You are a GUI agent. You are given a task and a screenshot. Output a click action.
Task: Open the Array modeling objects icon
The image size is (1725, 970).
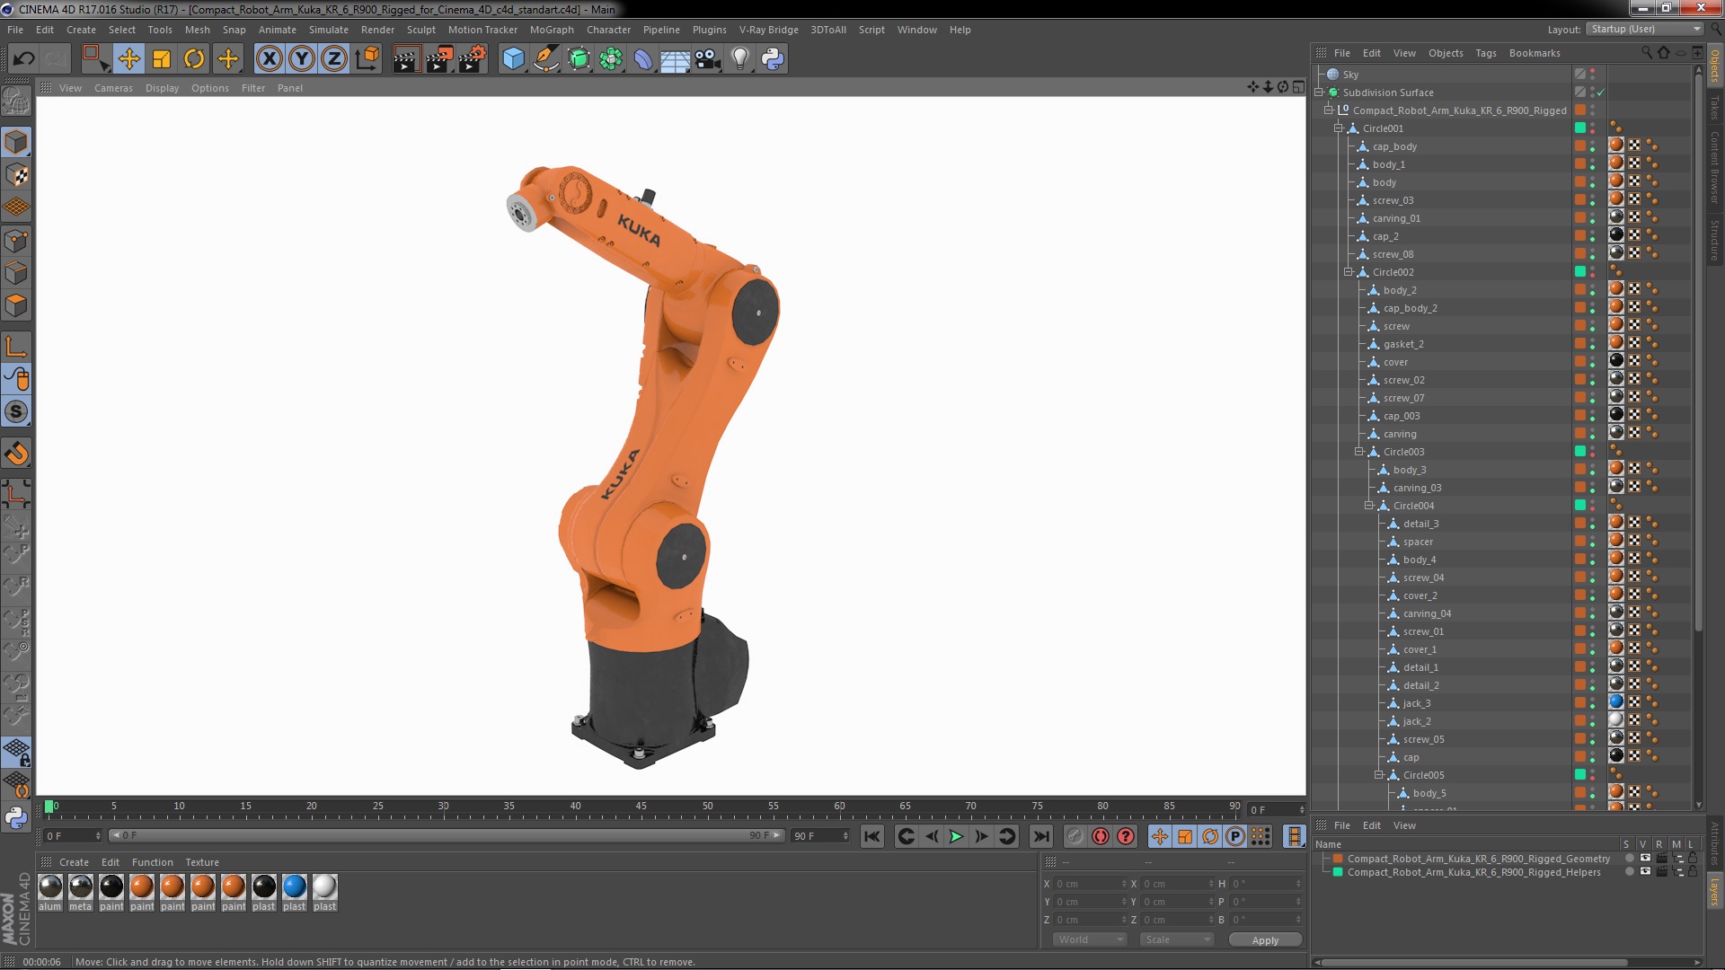[x=611, y=59]
